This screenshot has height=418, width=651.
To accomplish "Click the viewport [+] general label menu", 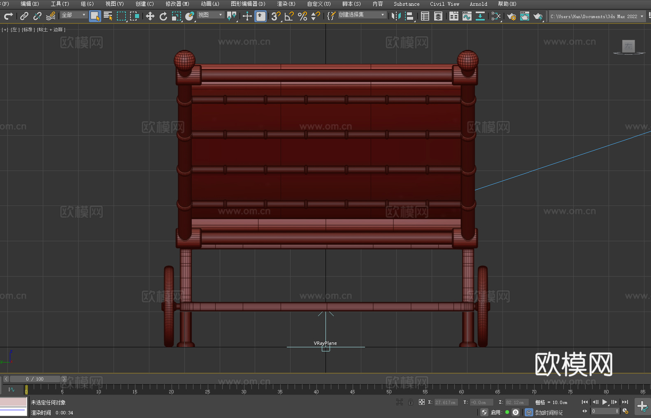I will click(5, 30).
